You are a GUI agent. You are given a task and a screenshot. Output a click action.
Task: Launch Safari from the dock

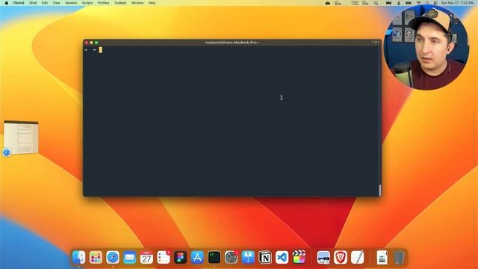pos(113,257)
